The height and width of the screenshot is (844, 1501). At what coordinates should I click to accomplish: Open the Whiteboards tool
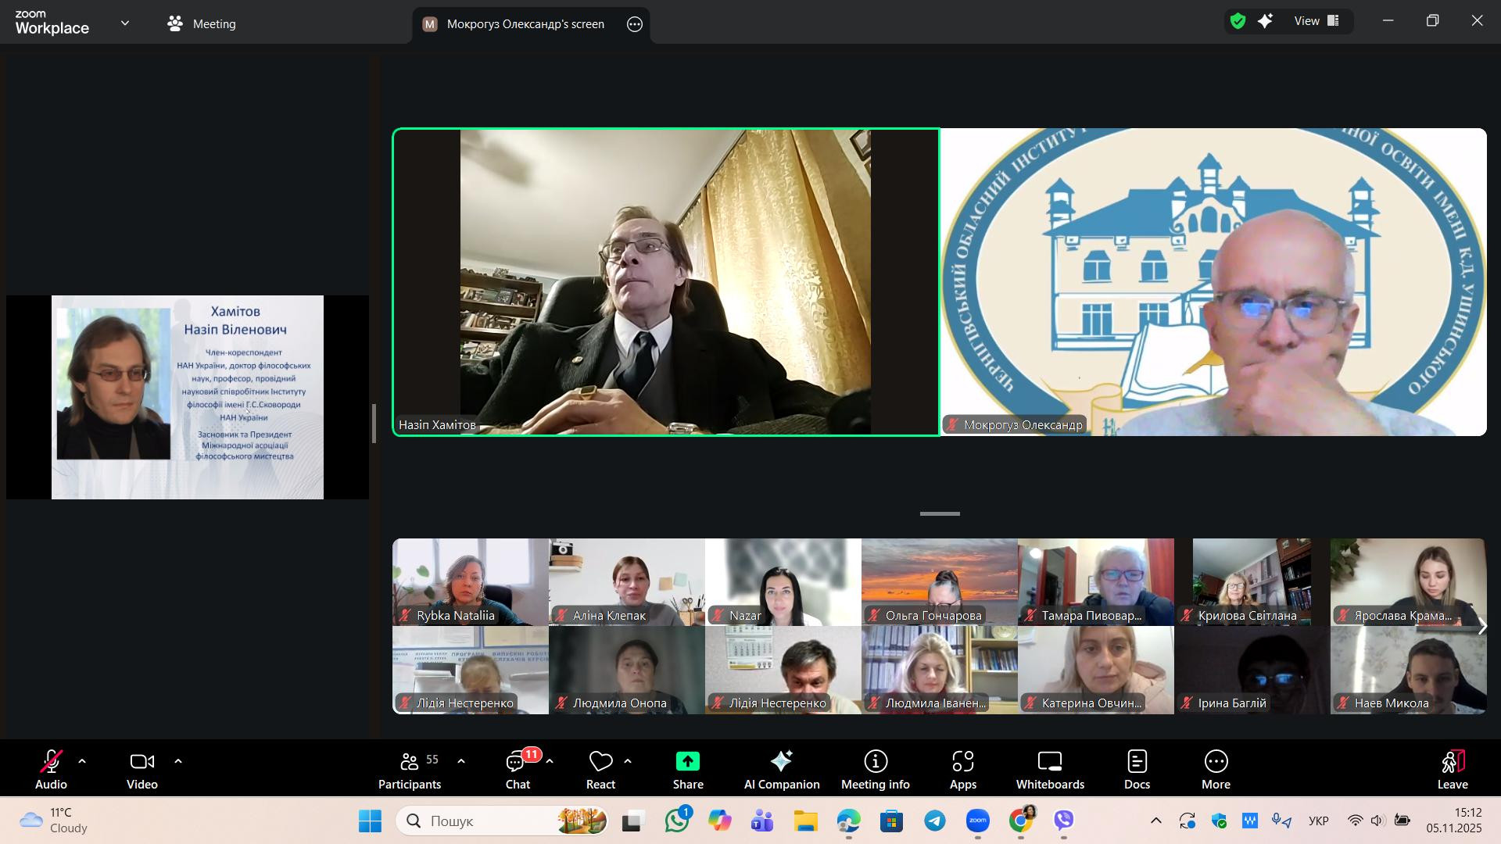(1049, 770)
